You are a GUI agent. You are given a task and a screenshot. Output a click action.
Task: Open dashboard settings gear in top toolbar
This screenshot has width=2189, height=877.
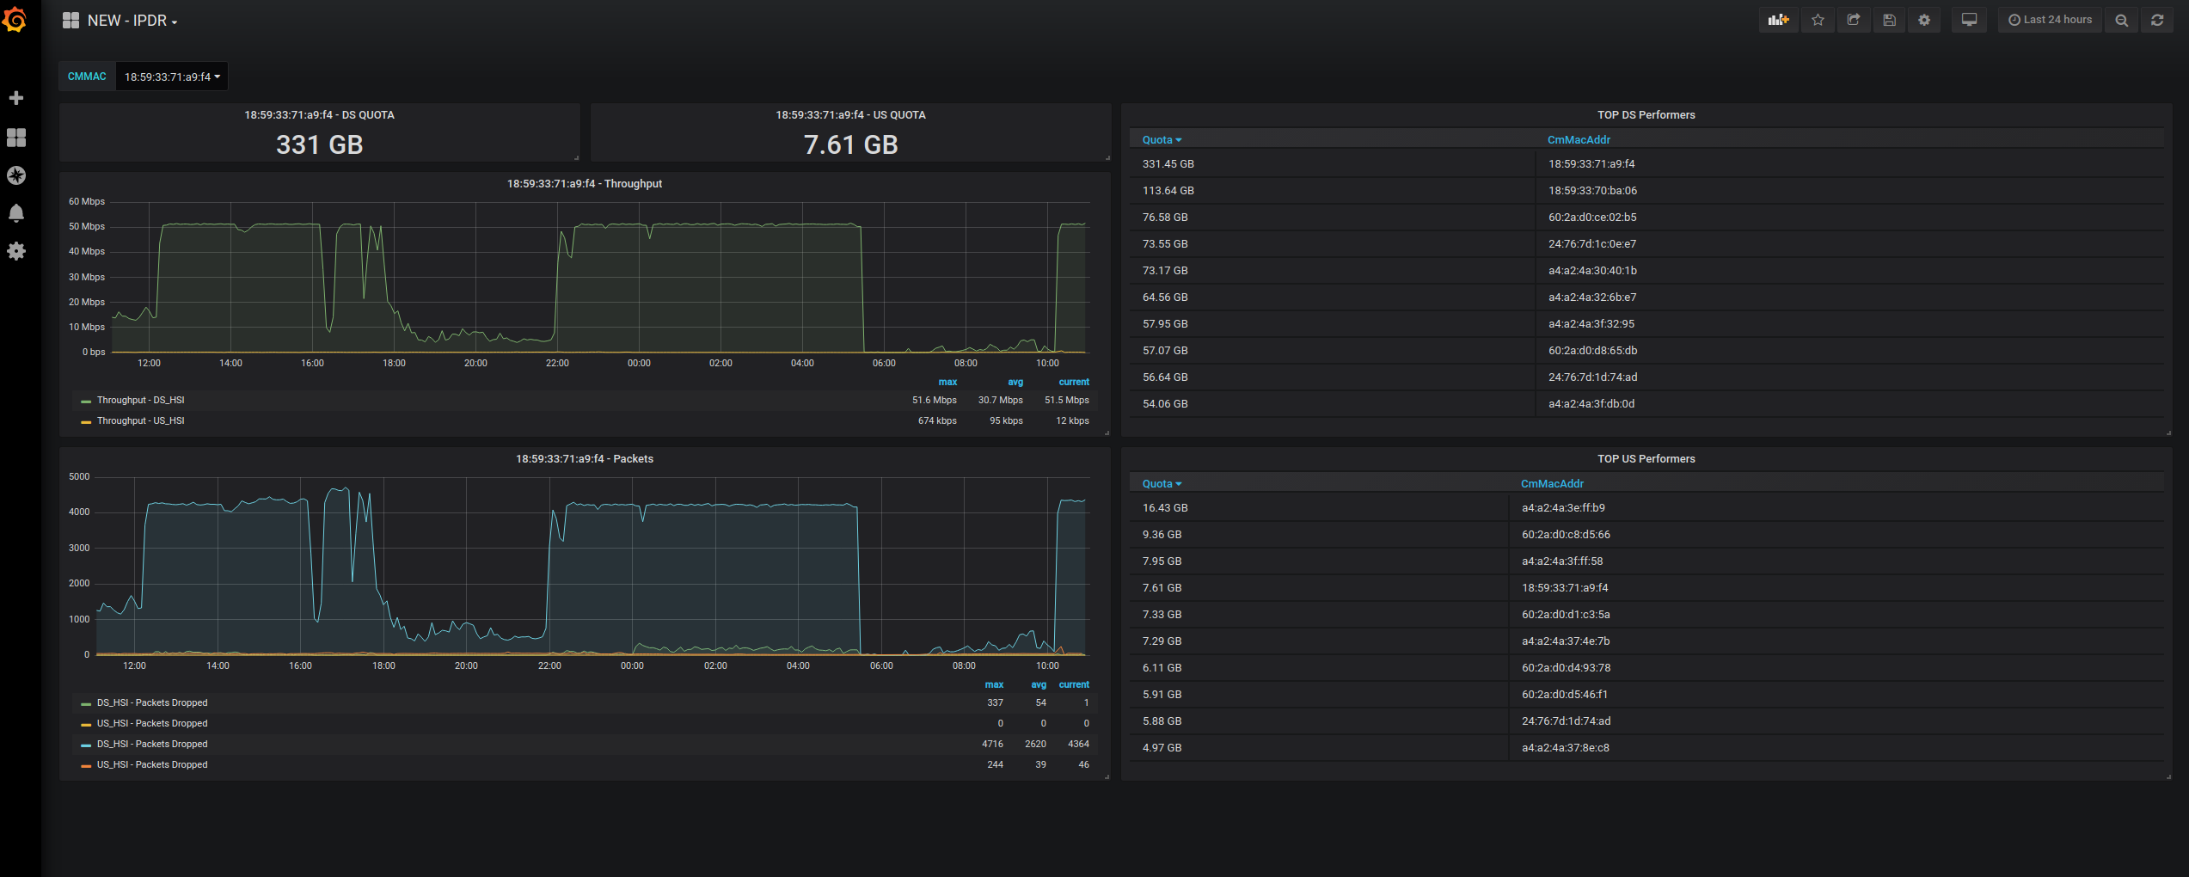click(1924, 20)
